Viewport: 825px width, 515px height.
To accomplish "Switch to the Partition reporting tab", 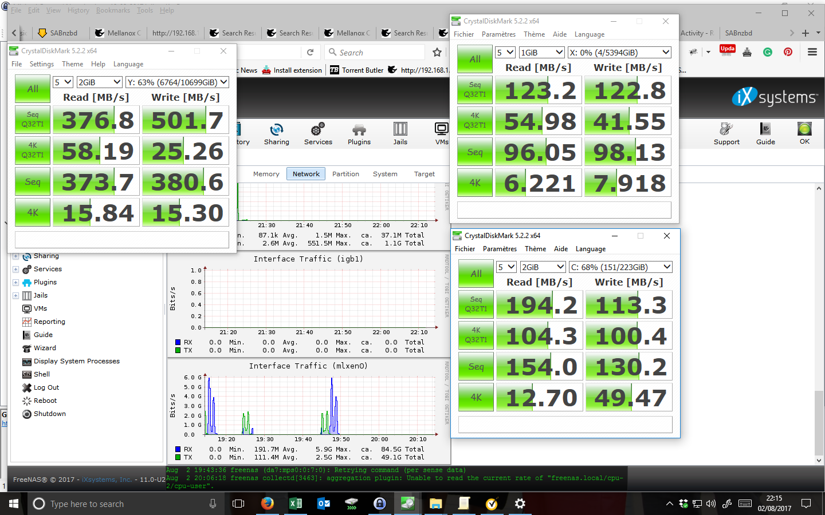I will (x=345, y=174).
